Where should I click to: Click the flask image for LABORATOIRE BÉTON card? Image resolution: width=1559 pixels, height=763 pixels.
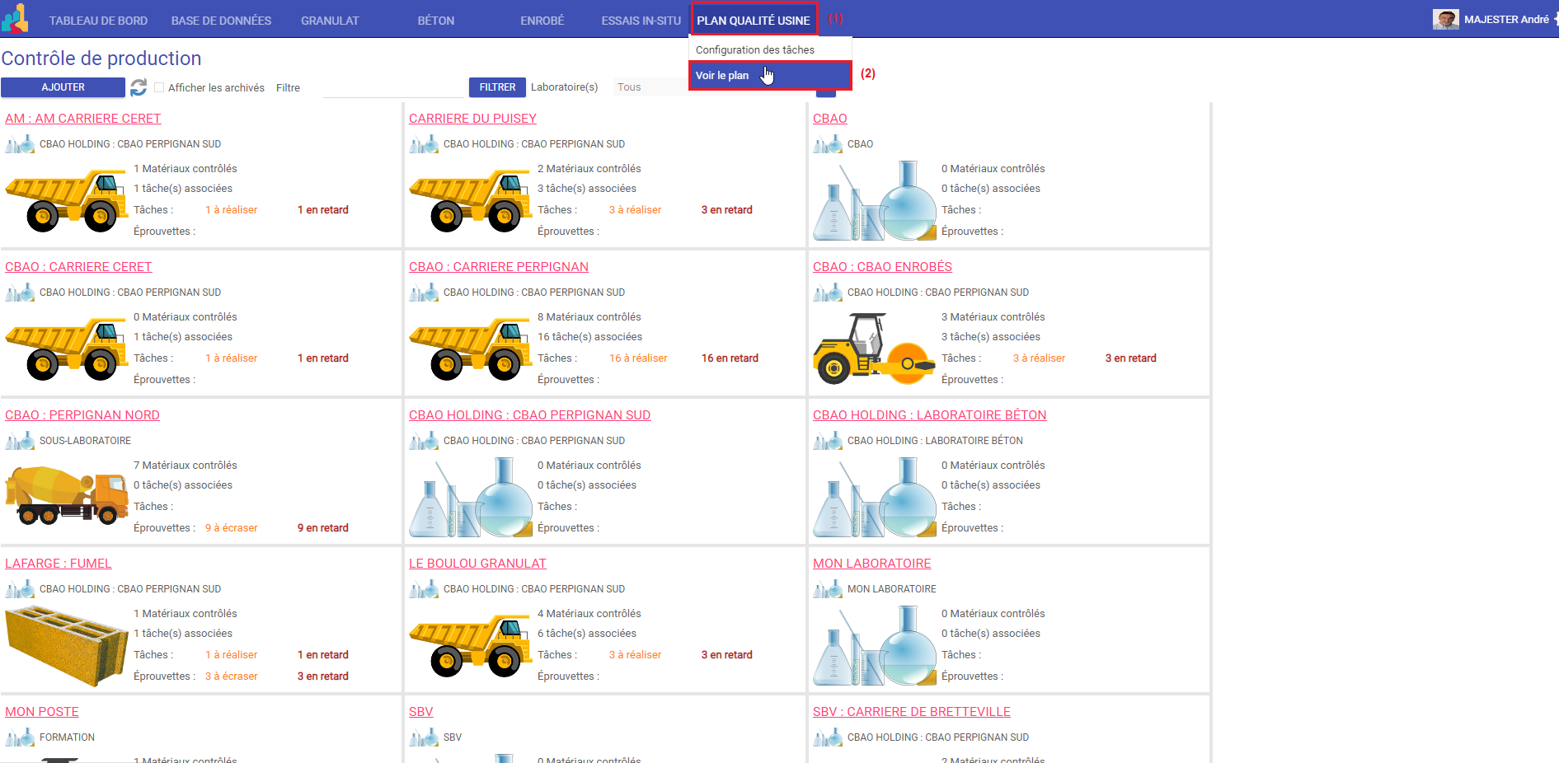pyautogui.click(x=875, y=497)
